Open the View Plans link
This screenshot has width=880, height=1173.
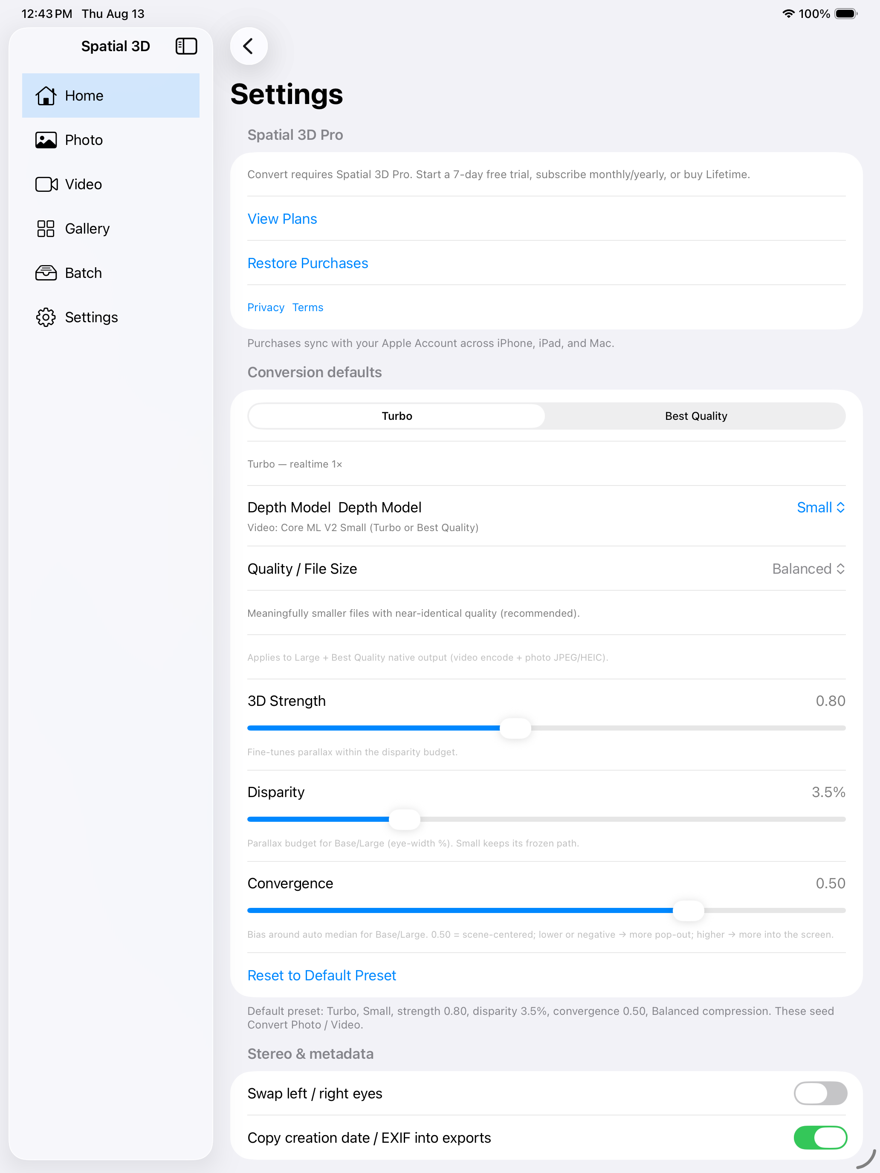tap(282, 219)
